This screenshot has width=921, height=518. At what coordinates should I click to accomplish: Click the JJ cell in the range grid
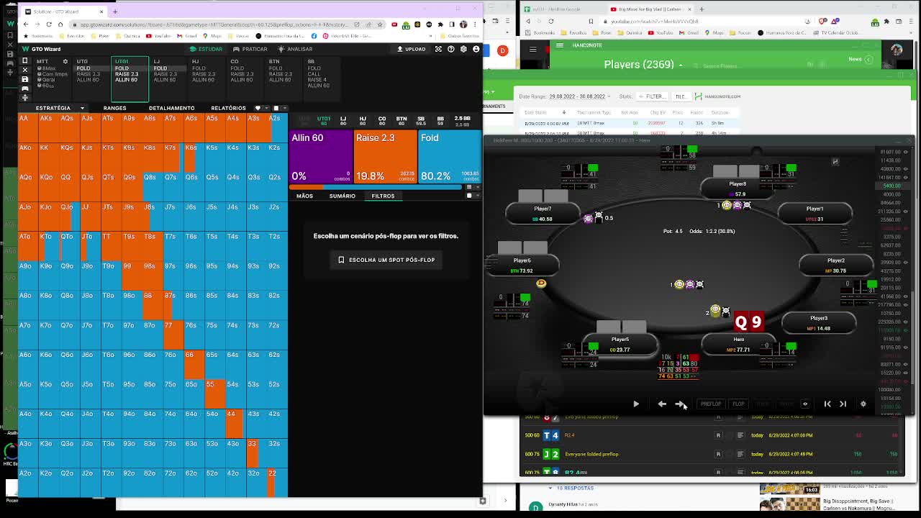pos(91,217)
